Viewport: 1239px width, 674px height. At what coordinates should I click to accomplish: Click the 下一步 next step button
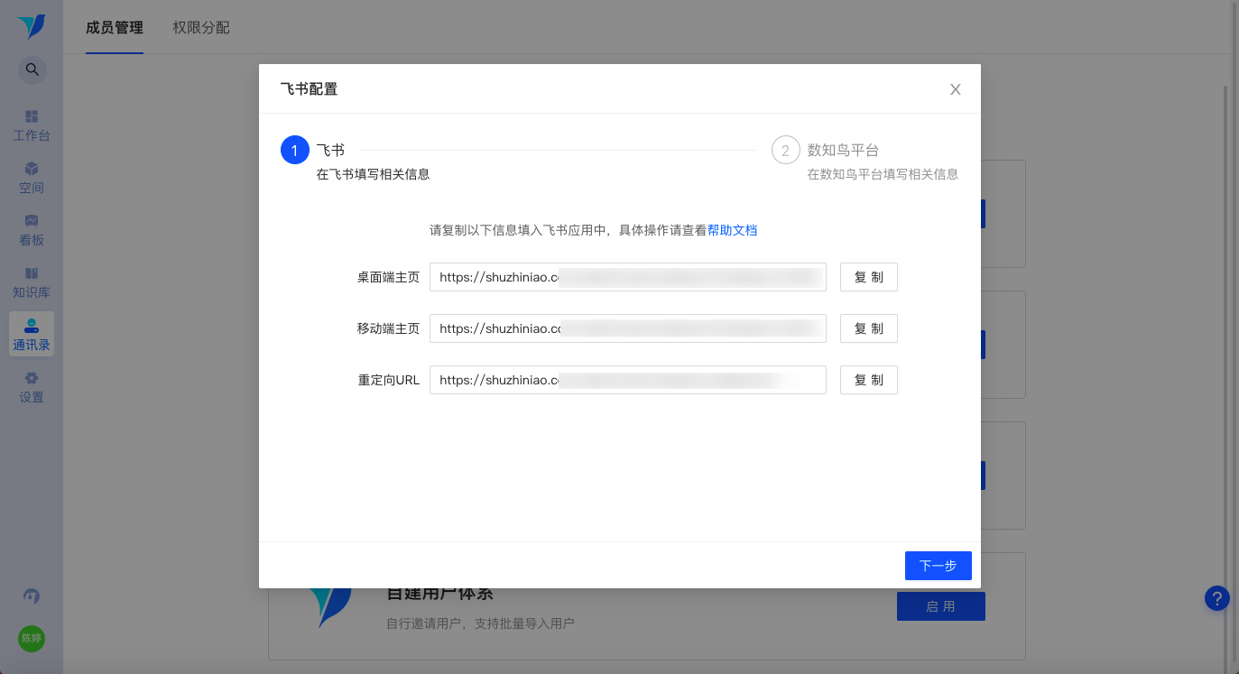pyautogui.click(x=938, y=566)
